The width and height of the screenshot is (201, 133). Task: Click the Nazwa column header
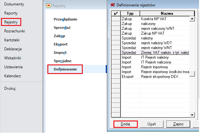167,13
